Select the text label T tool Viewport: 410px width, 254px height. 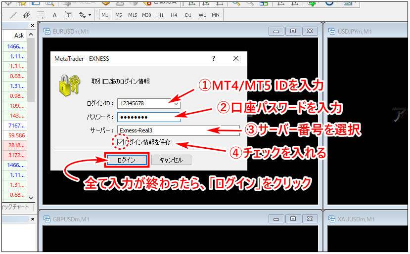(69, 15)
